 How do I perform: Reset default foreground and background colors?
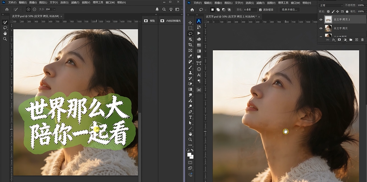[188, 150]
